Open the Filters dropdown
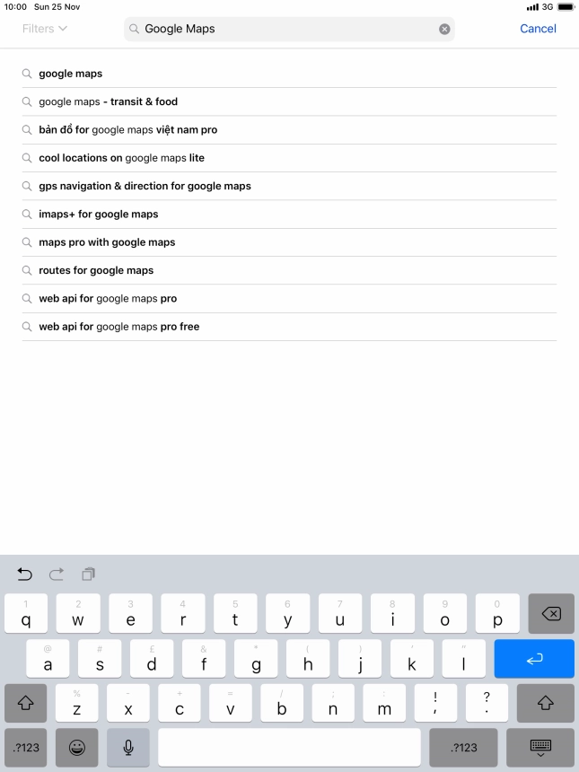The width and height of the screenshot is (579, 772). 44,29
